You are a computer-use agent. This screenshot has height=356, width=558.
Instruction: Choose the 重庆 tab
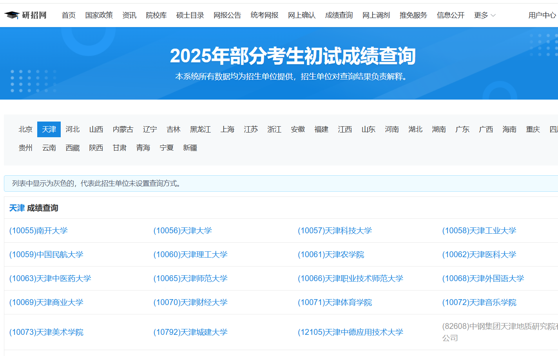tap(533, 129)
